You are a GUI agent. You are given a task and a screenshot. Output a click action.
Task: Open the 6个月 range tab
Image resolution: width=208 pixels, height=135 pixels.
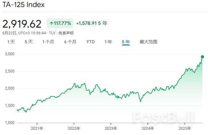(x=70, y=42)
